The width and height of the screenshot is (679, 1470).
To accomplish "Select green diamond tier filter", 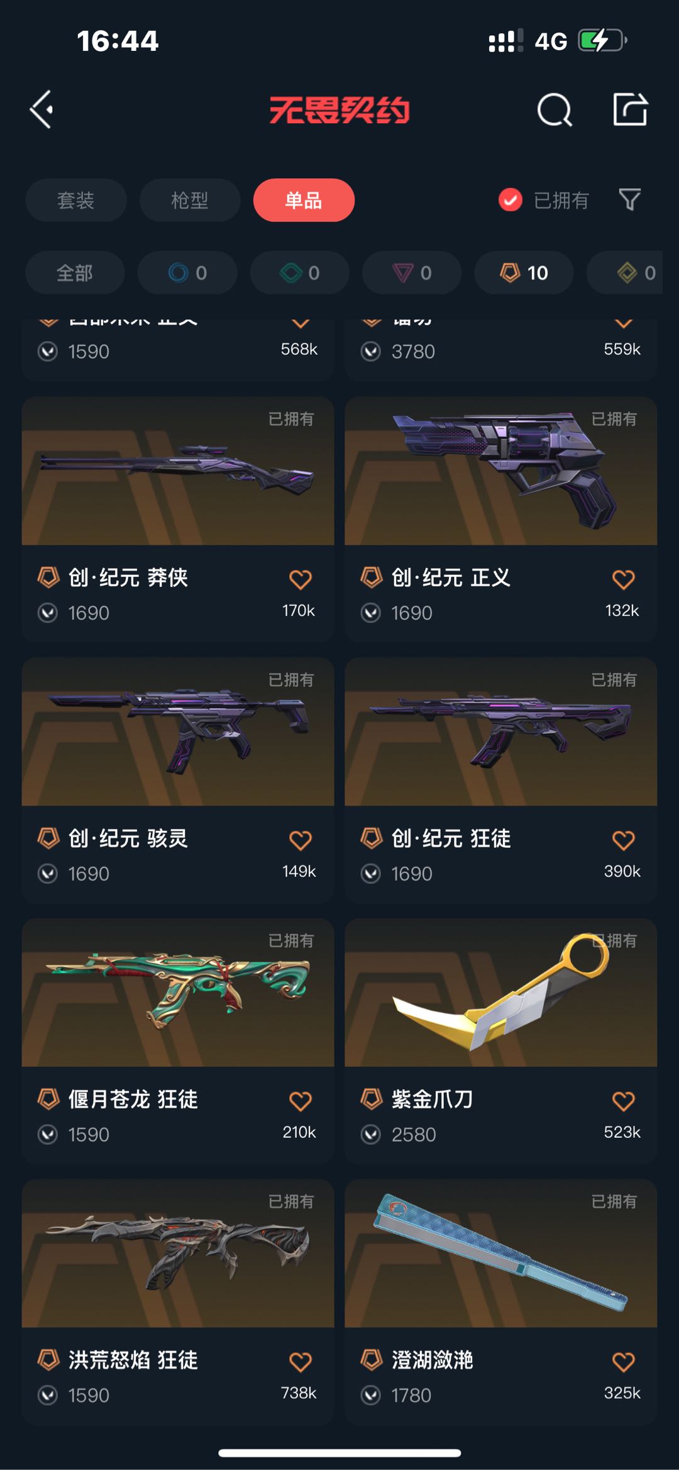I will click(299, 272).
